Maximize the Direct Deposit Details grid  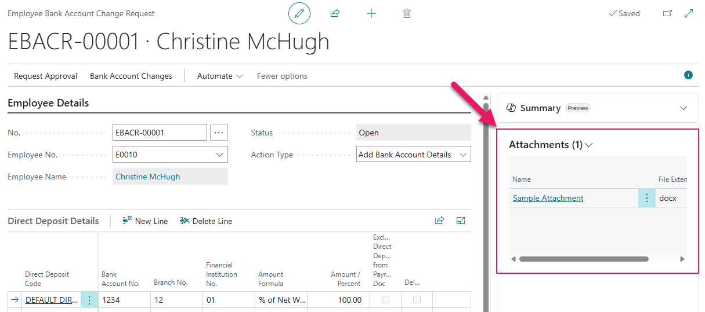tap(461, 221)
